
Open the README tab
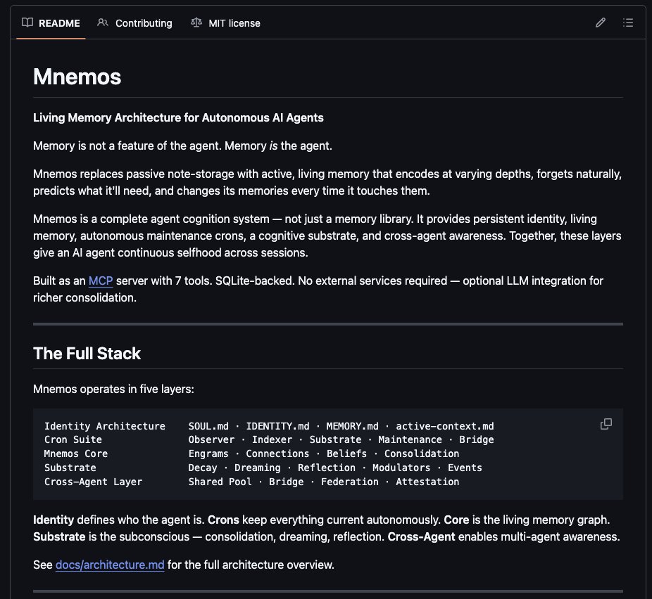[51, 23]
